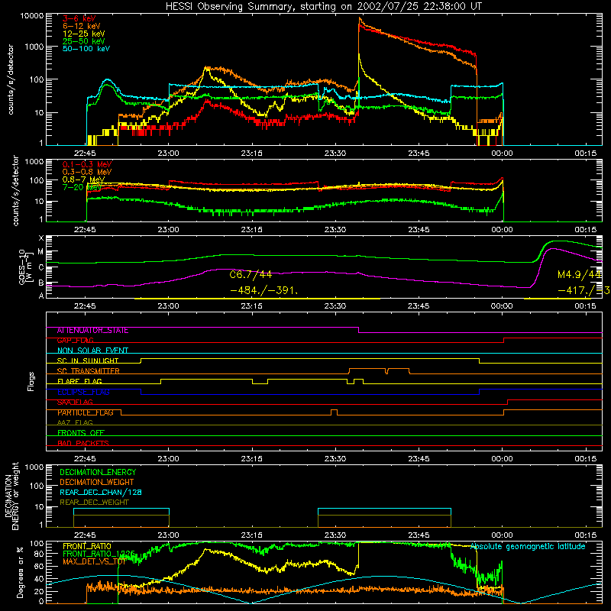The image size is (611, 611).
Task: Click the 'C6.7/44' flare annotation
Action: [251, 274]
